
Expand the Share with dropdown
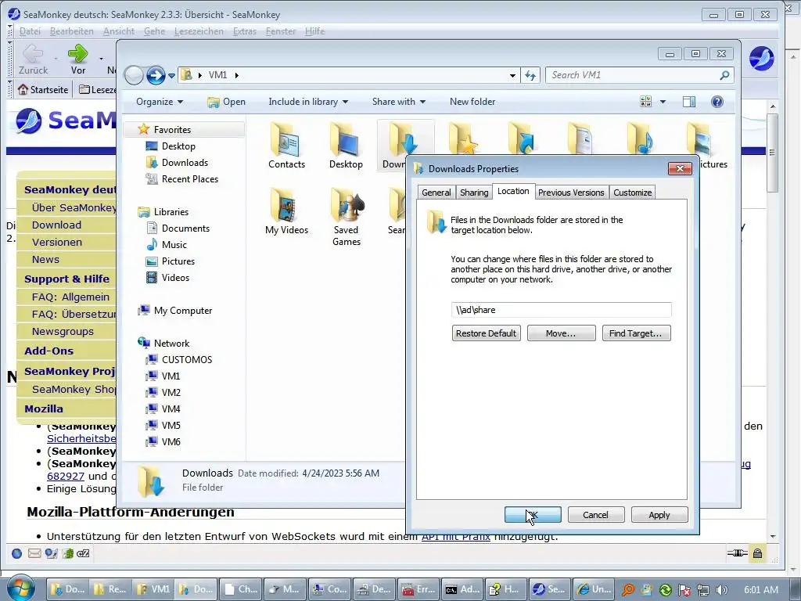point(398,102)
